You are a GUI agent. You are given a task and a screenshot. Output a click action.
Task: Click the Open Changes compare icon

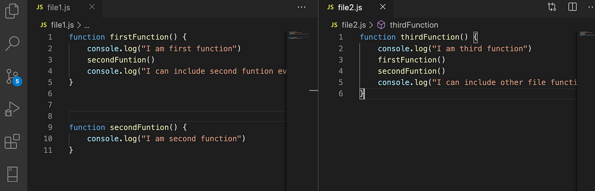pyautogui.click(x=552, y=7)
